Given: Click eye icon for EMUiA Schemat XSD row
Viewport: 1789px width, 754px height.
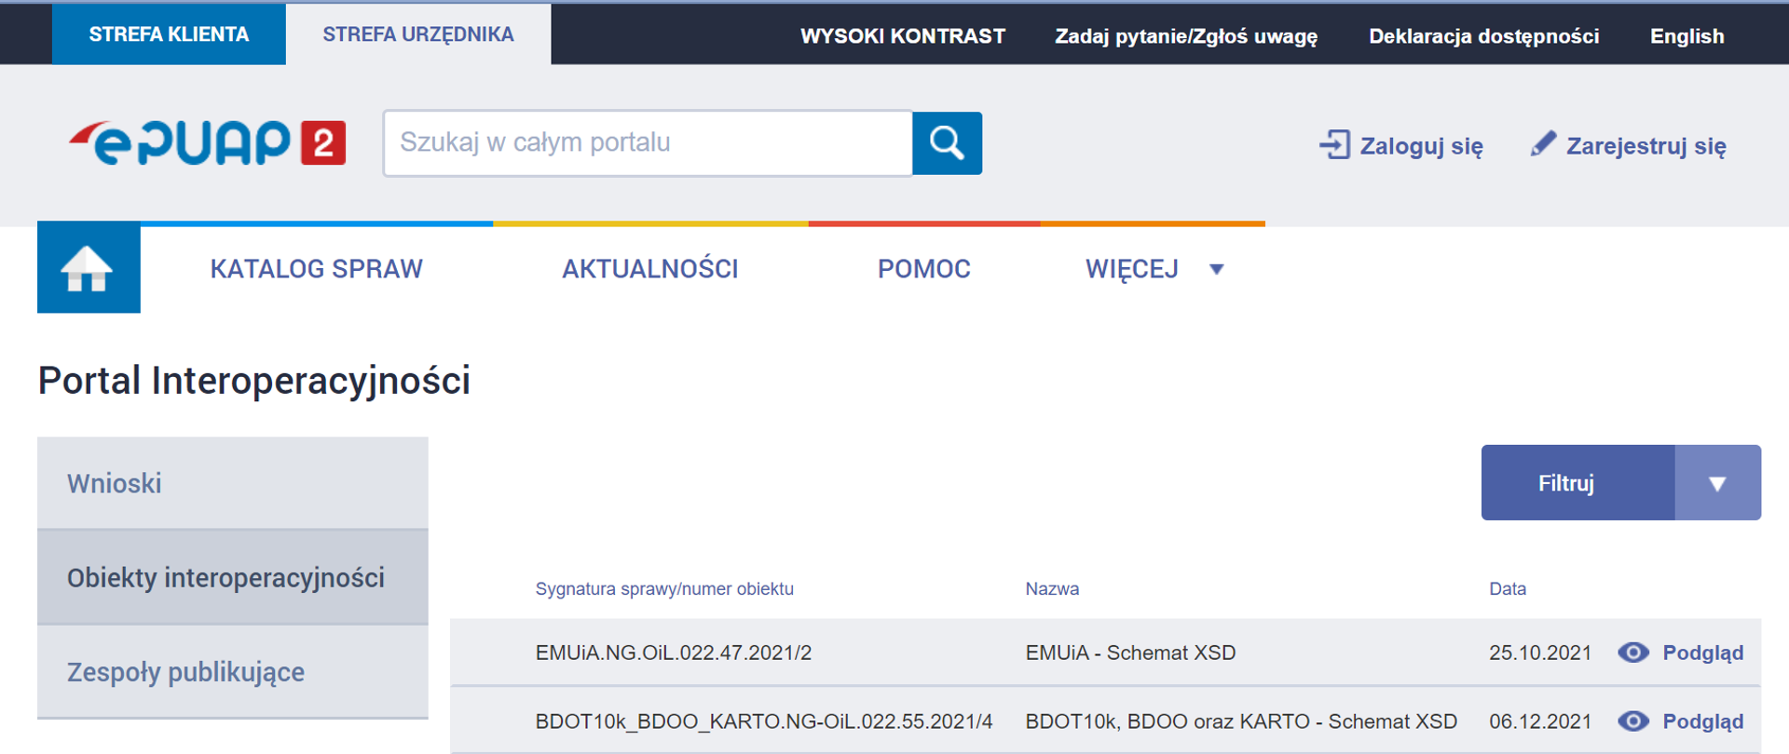Looking at the screenshot, I should tap(1632, 653).
